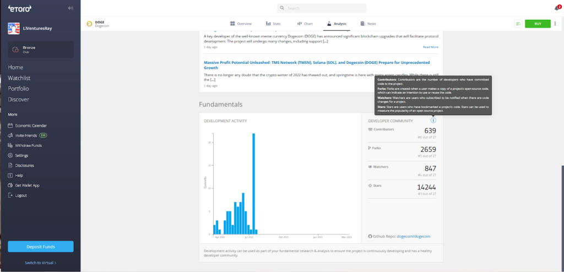Expand Switch to Virtual option
The height and width of the screenshot is (272, 564).
click(41, 263)
